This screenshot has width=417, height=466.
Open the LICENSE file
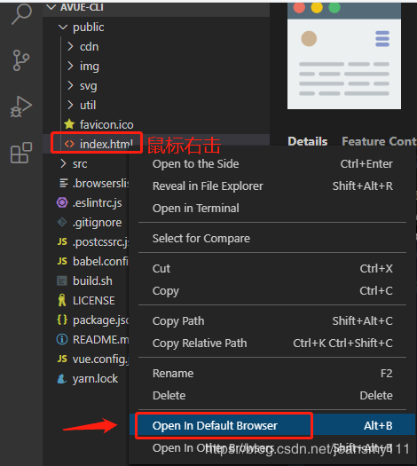(x=94, y=301)
